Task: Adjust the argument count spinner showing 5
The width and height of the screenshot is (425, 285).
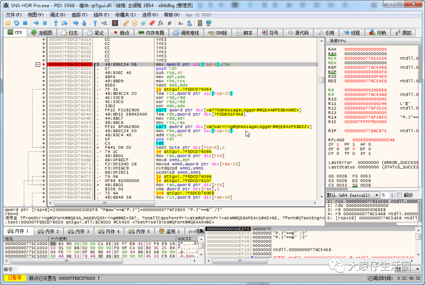Action: point(392,195)
